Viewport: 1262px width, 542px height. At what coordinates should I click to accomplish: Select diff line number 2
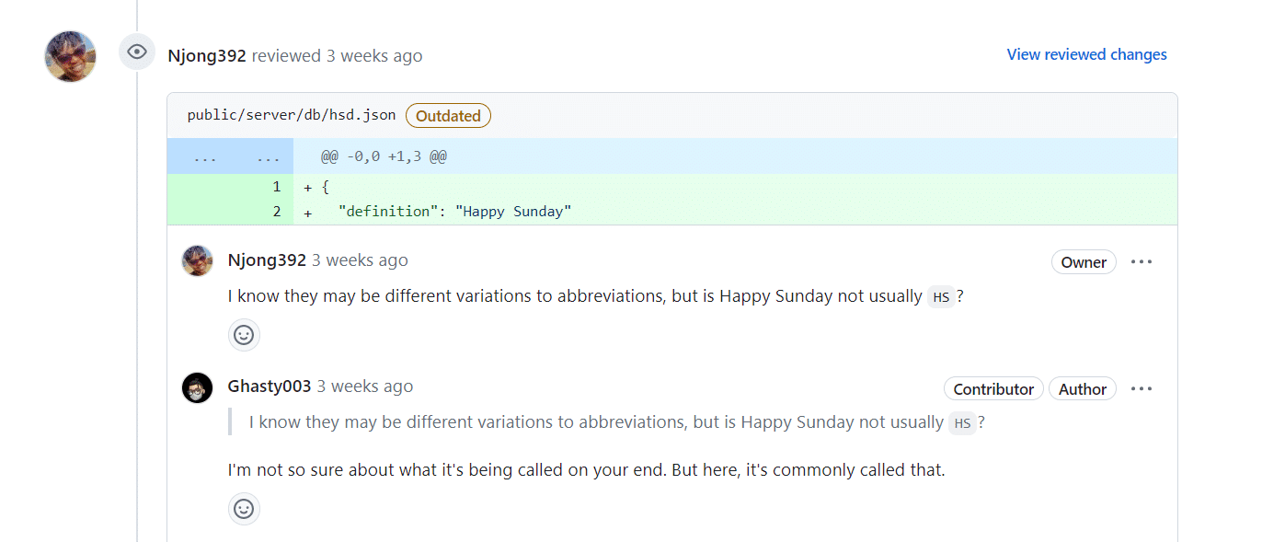tap(276, 212)
